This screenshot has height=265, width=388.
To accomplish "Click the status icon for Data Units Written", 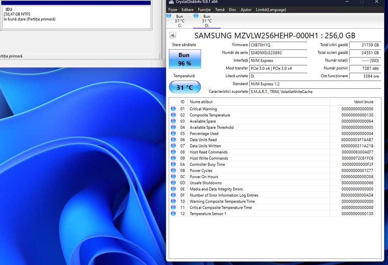I will click(x=173, y=146).
